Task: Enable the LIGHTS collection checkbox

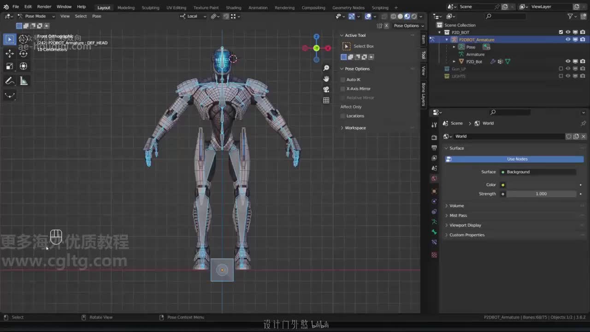Action: (561, 76)
